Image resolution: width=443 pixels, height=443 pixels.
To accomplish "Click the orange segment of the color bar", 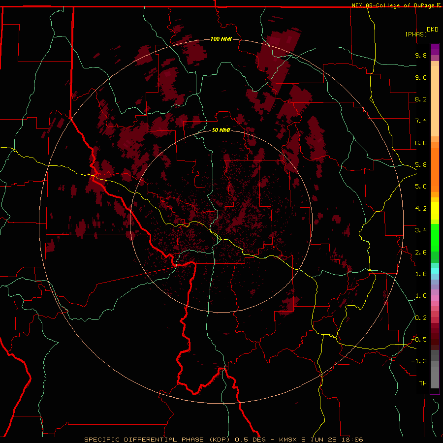I will tap(435, 169).
